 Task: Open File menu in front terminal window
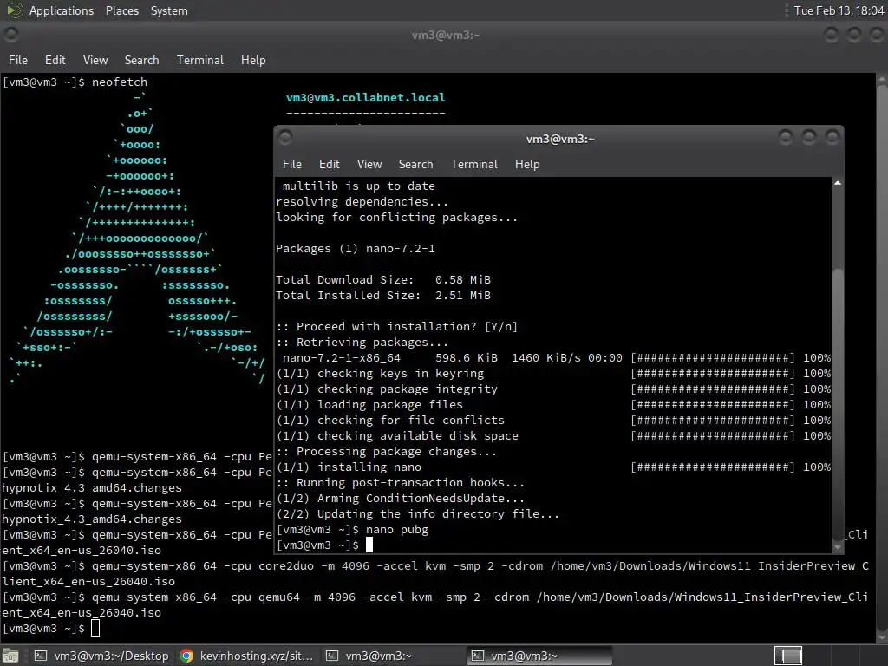click(x=291, y=164)
